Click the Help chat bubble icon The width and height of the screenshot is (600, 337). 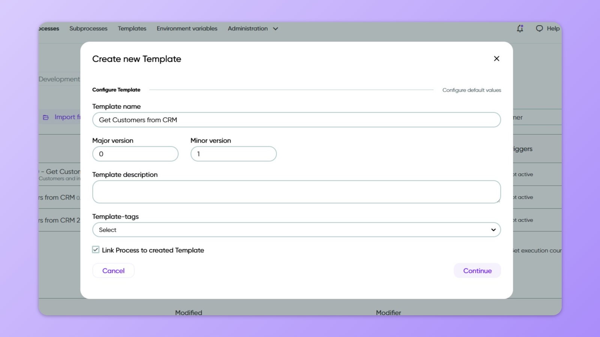(539, 28)
